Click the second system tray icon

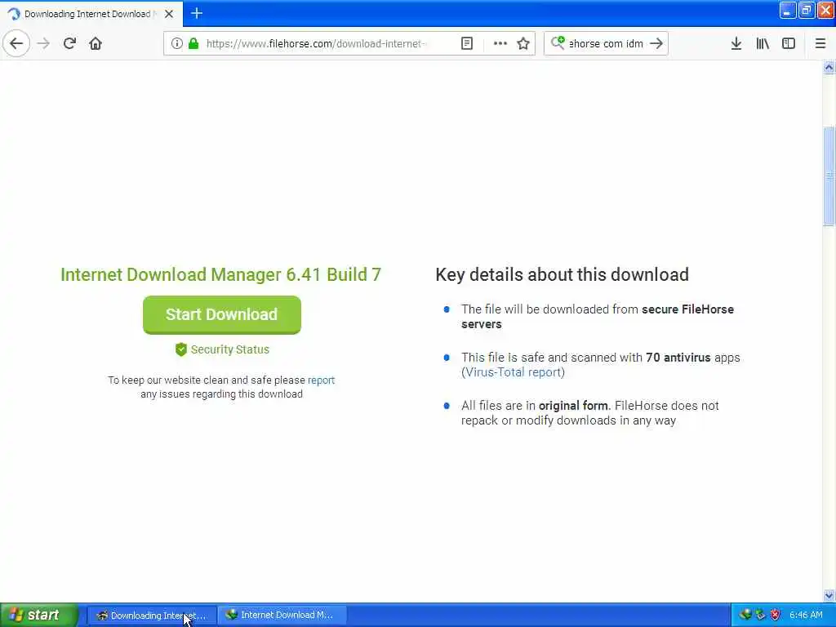[760, 615]
